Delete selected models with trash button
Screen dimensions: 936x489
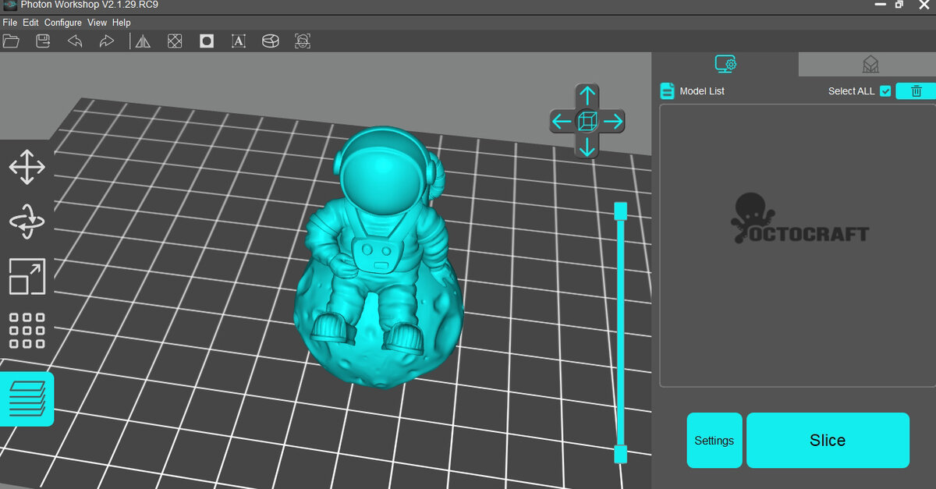[916, 91]
